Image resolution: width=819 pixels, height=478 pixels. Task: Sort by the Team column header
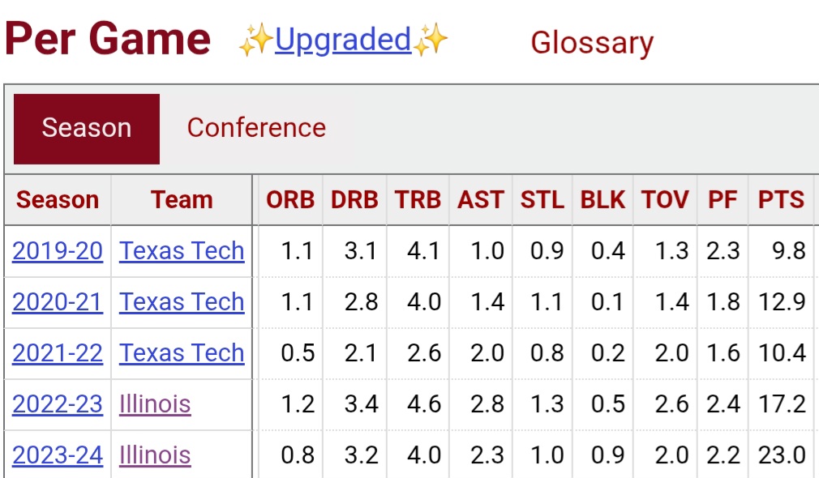pyautogui.click(x=182, y=200)
